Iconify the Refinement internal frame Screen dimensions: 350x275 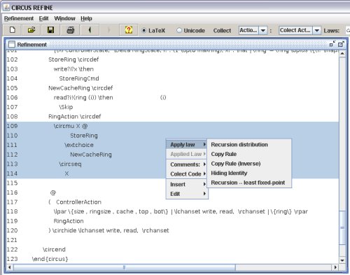[x=332, y=44]
